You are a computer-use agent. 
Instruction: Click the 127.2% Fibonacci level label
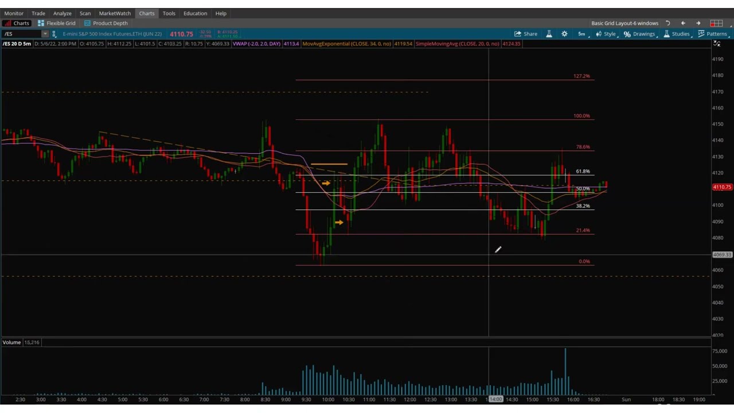581,76
